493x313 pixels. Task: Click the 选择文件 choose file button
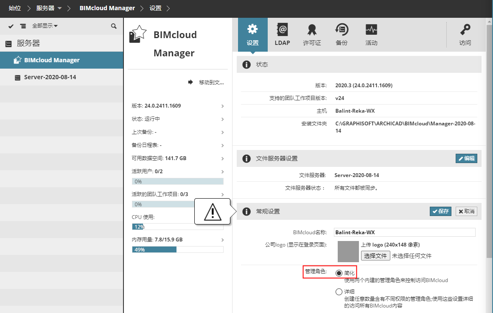tap(375, 256)
